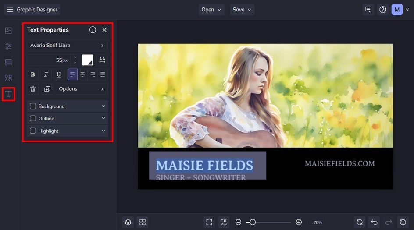Apply bold formatting to text
The width and height of the screenshot is (414, 230).
point(33,74)
